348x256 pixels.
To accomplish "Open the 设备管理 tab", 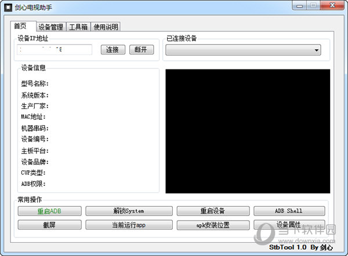I will (x=51, y=27).
